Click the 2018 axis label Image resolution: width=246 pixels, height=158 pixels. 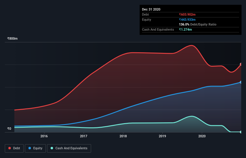click(123, 136)
